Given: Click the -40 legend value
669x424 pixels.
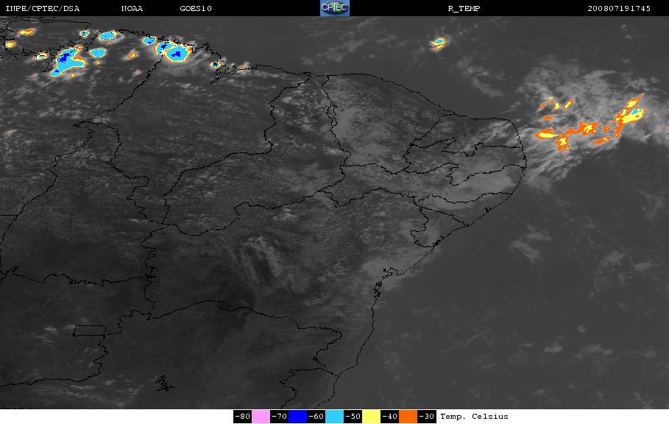Looking at the screenshot, I should click(389, 417).
